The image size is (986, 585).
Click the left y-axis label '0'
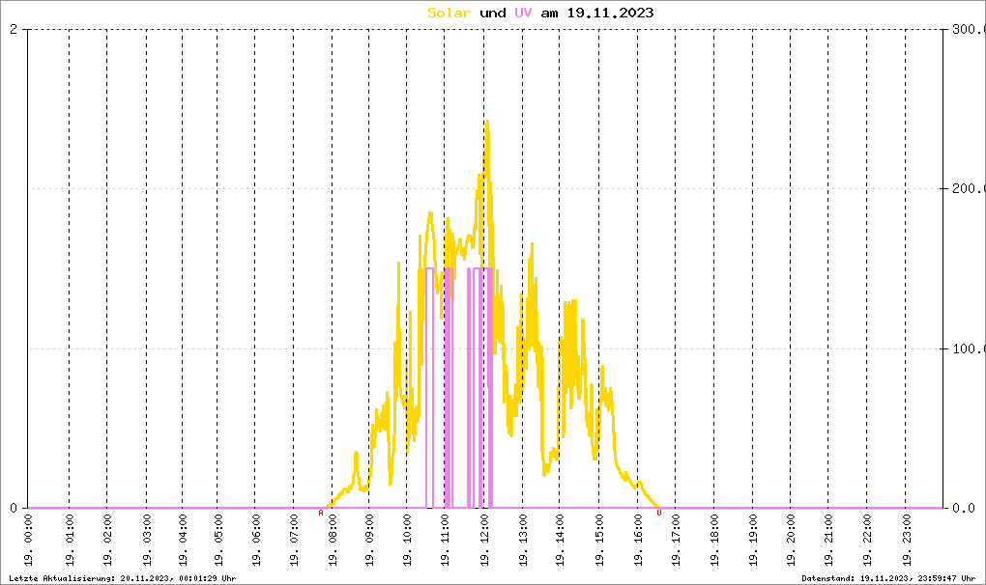coord(14,508)
